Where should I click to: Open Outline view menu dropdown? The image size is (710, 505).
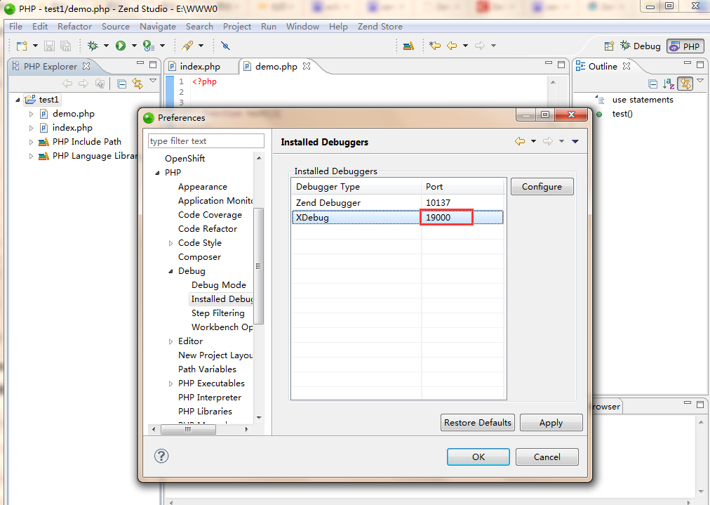[700, 81]
